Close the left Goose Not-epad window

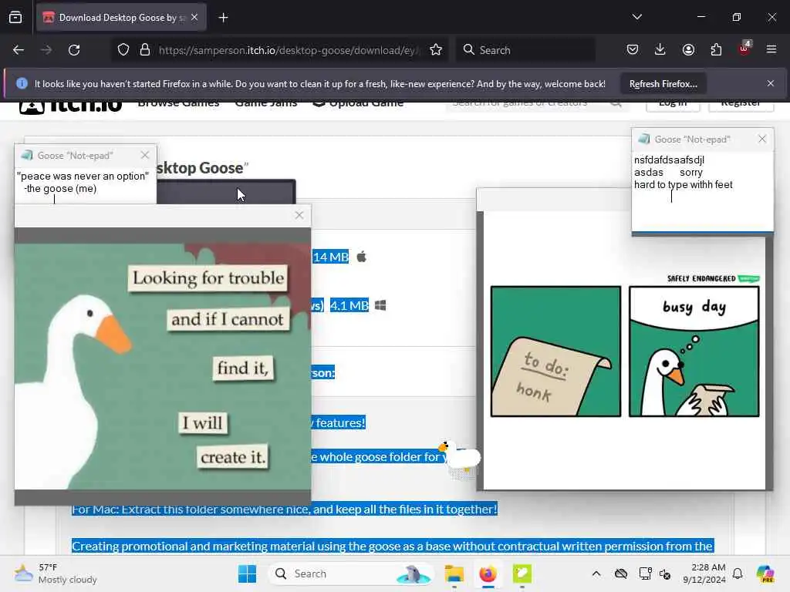(x=145, y=155)
